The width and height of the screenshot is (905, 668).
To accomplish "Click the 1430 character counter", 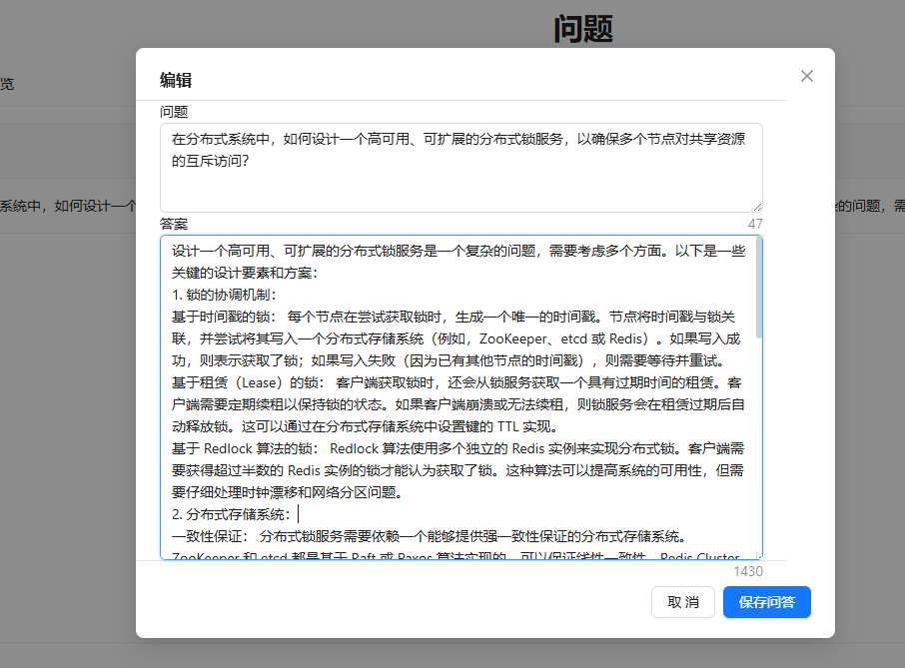I will [748, 571].
